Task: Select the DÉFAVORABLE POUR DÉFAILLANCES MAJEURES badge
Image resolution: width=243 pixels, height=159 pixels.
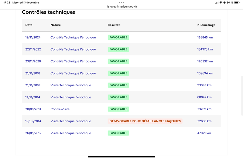Action: click(x=145, y=121)
